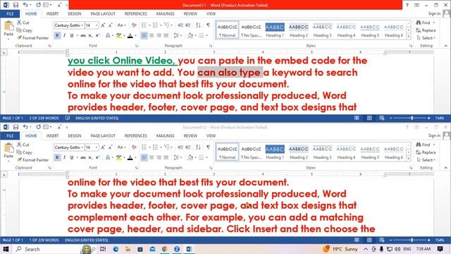Screen dimensions: 451x254
Task: Open INSERT tab in top window
Action: (52, 14)
